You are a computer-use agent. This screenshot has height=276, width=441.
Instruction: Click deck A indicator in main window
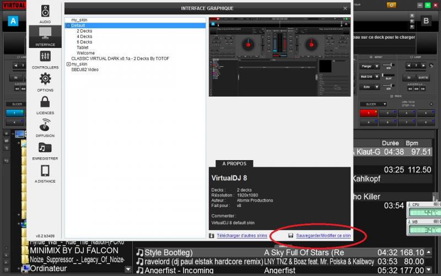click(13, 21)
